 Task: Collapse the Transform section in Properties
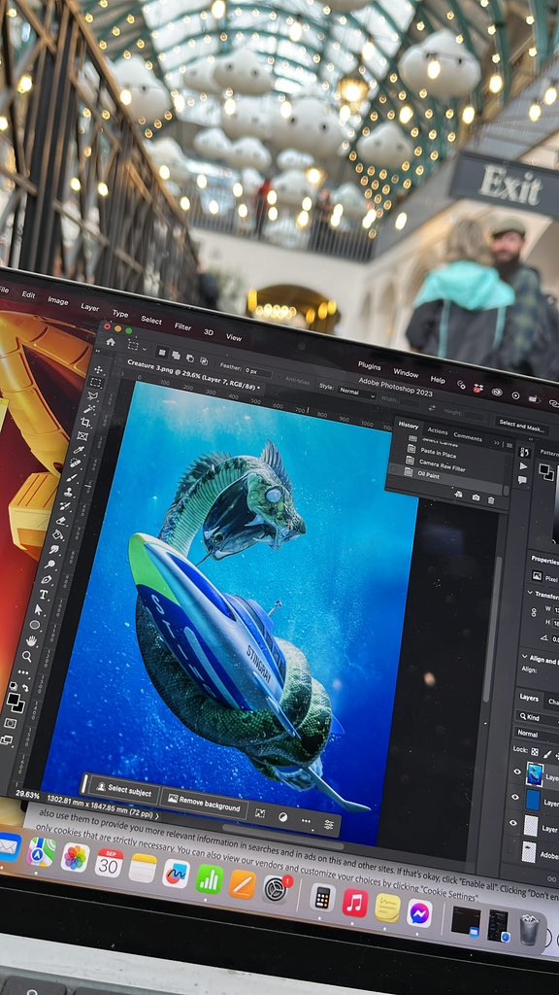click(x=530, y=593)
